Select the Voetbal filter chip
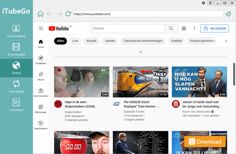This screenshot has width=236, height=154. pyautogui.click(x=176, y=41)
